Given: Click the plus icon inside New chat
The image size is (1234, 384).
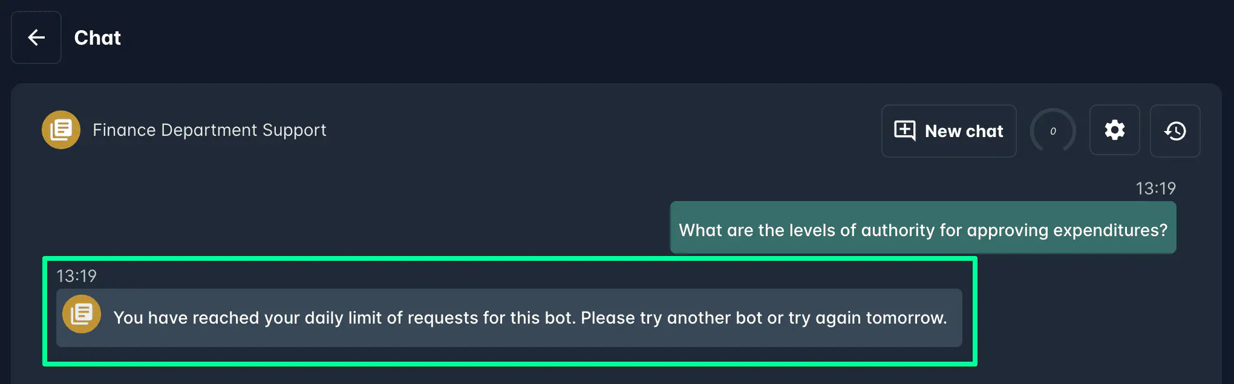Looking at the screenshot, I should [905, 130].
